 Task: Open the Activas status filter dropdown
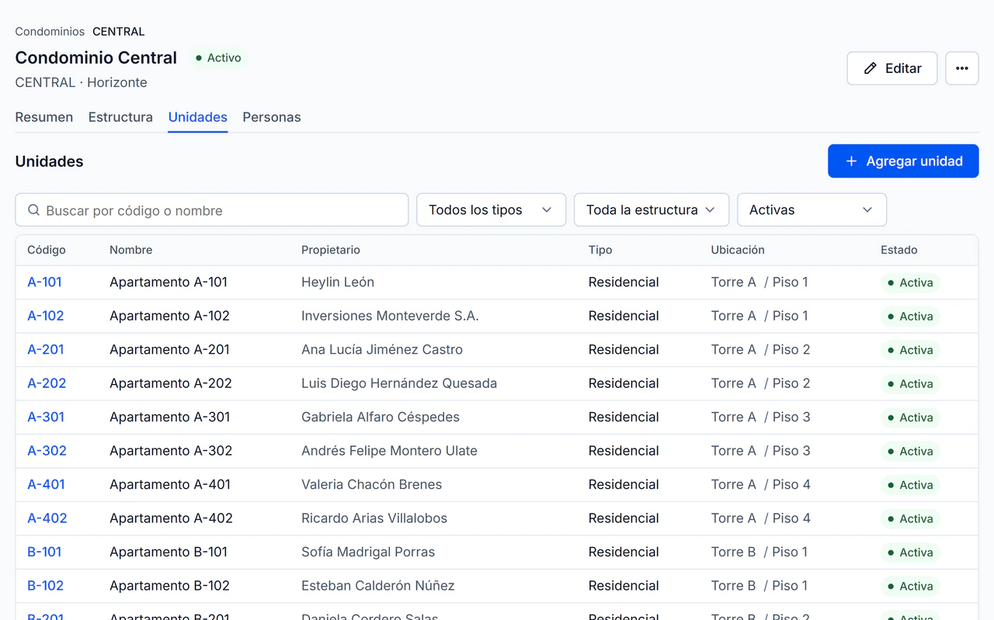click(812, 210)
